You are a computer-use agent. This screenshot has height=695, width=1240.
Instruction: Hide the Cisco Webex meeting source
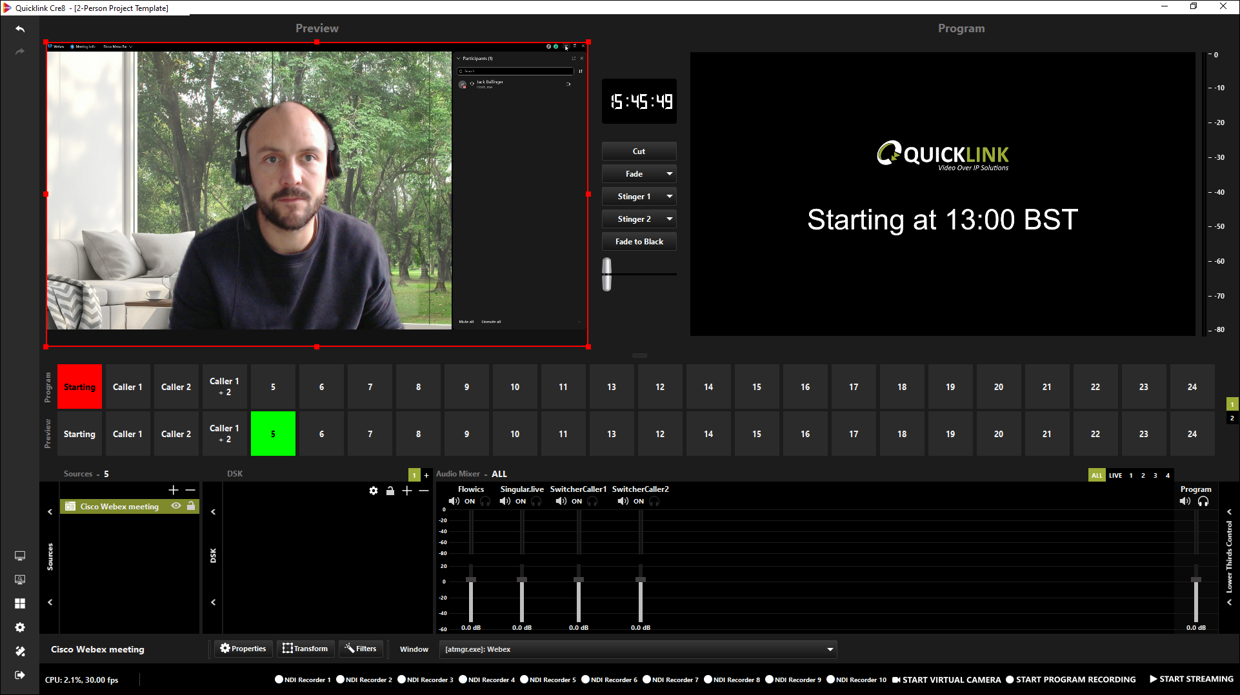(176, 506)
